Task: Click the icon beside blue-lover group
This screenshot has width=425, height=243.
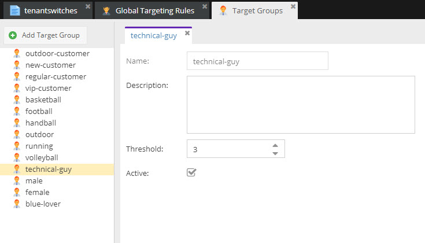Action: (17, 204)
